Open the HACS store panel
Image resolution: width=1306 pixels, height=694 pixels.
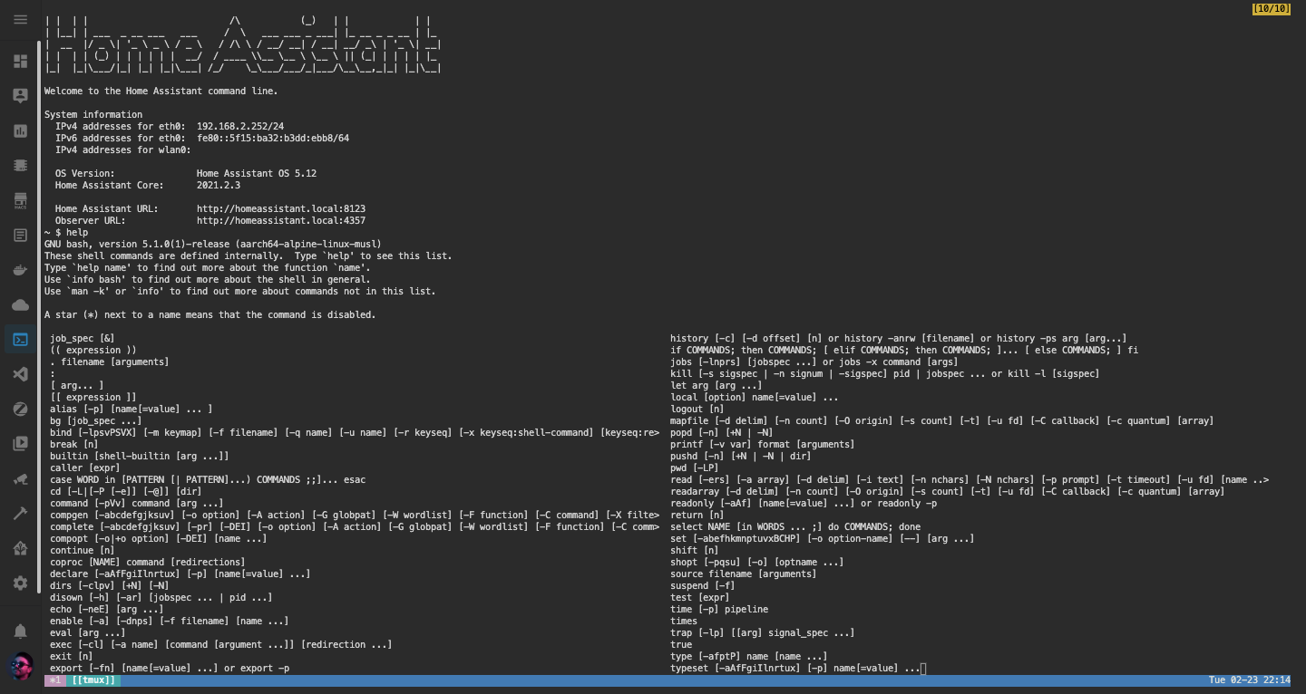(20, 200)
